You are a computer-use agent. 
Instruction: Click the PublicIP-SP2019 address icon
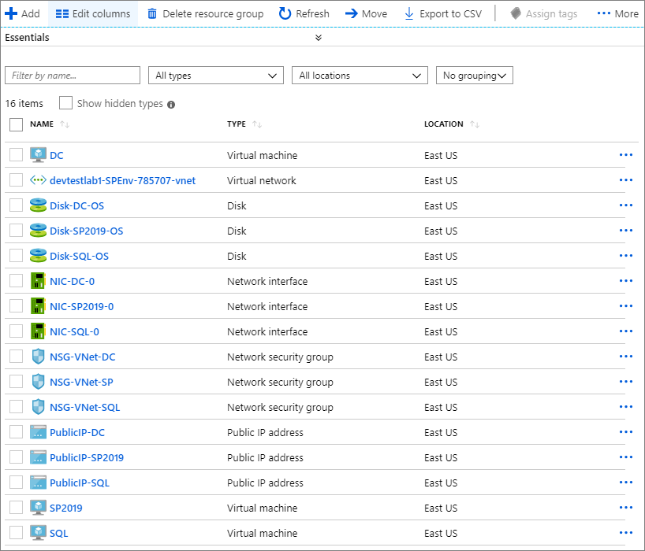(39, 457)
